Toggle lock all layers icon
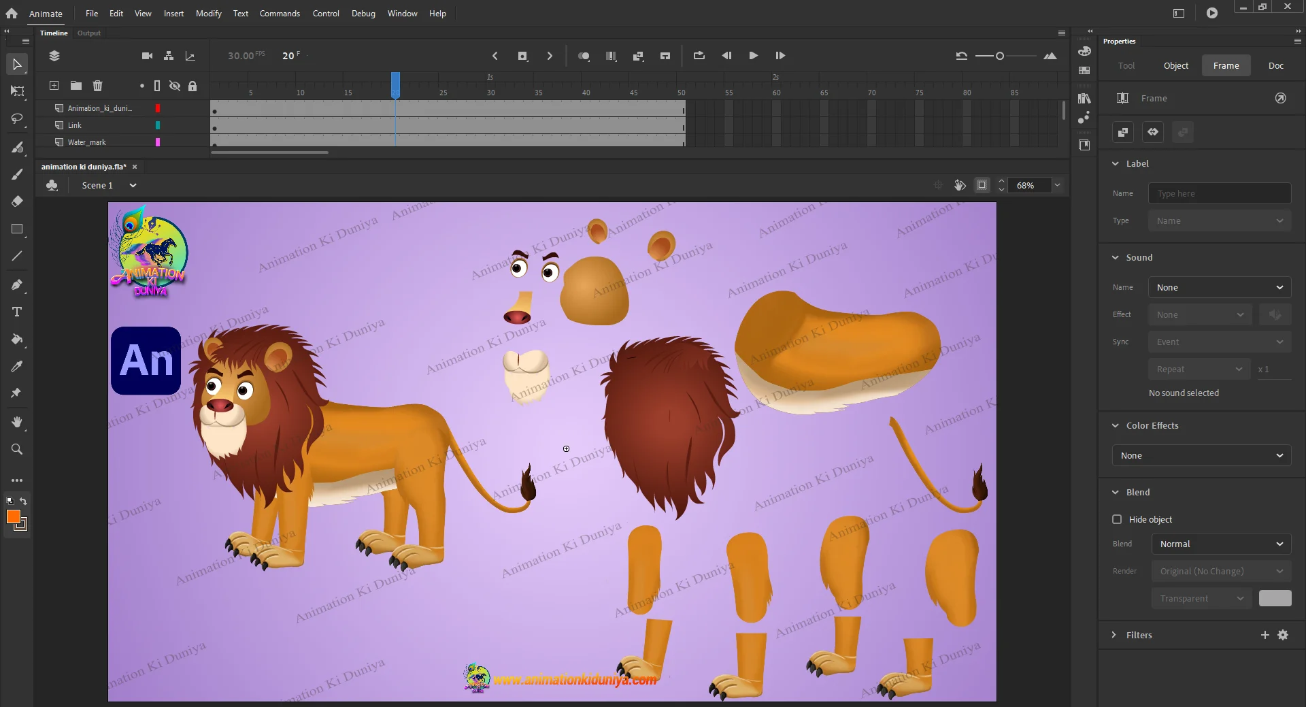This screenshot has height=707, width=1306. pyautogui.click(x=192, y=86)
